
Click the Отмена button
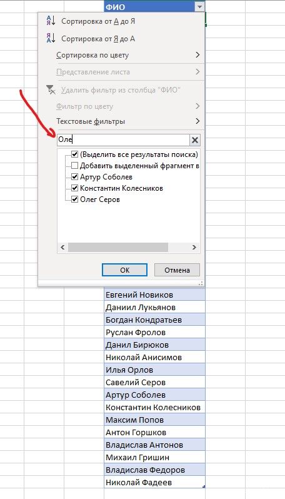point(177,270)
